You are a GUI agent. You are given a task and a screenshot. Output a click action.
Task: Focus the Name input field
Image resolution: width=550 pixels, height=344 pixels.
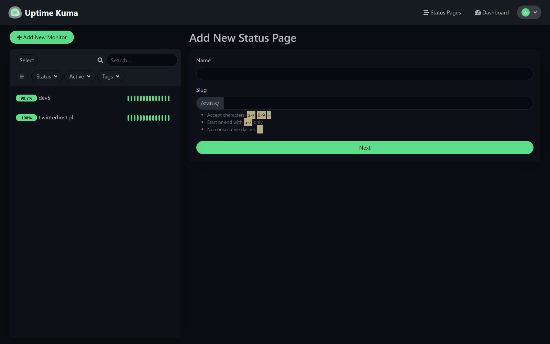[365, 74]
